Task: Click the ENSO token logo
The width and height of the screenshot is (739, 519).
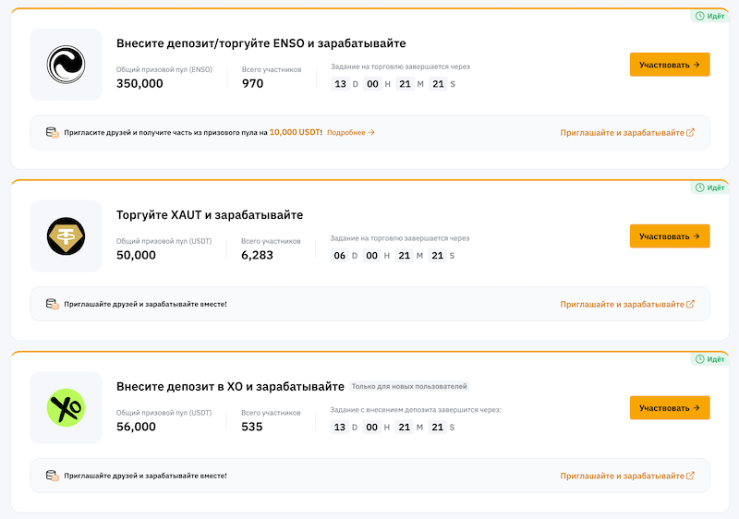Action: [66, 65]
